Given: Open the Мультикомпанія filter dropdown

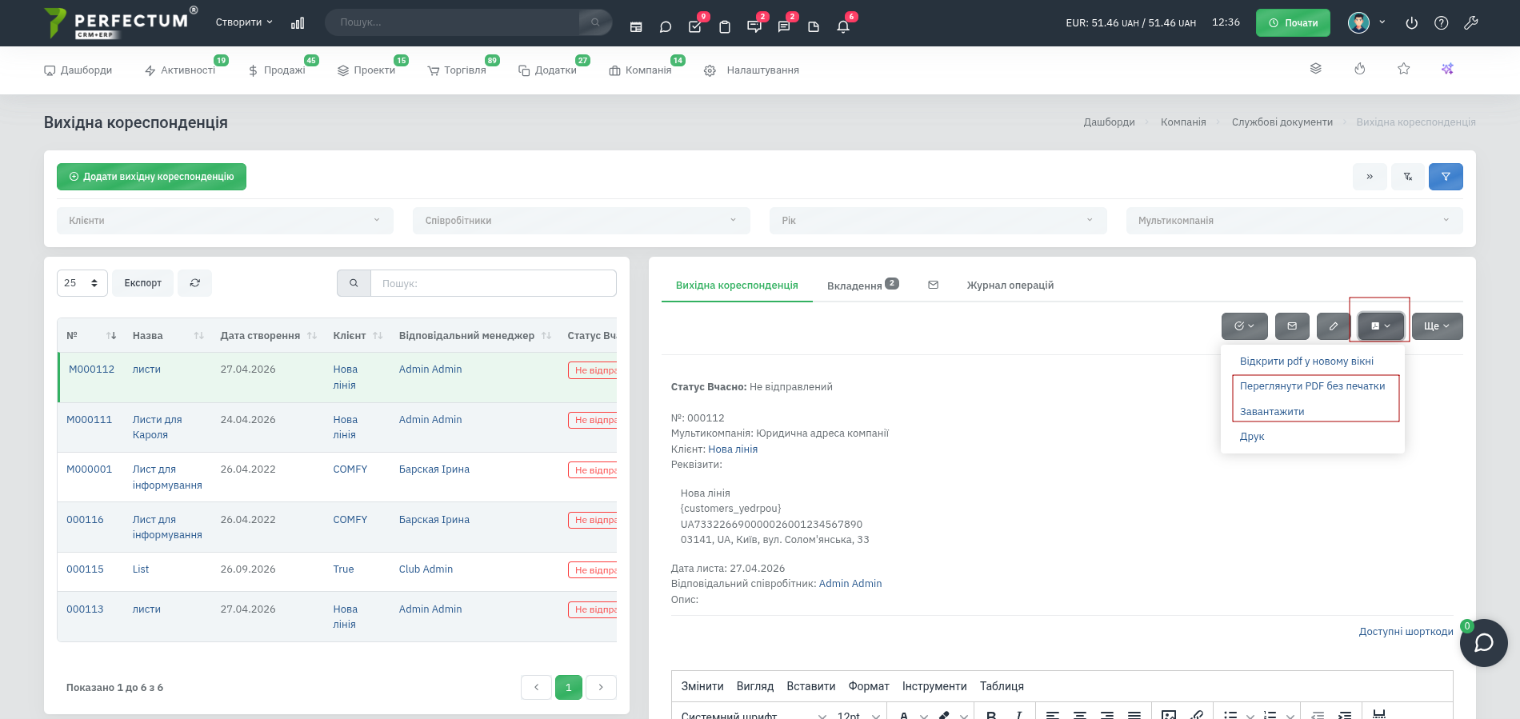Looking at the screenshot, I should (1294, 221).
